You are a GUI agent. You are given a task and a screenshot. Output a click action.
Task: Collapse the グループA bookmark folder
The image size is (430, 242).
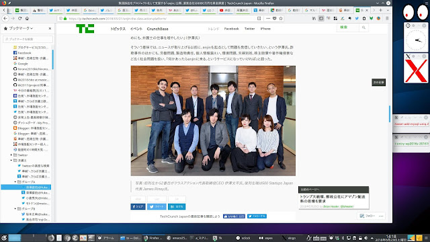click(x=15, y=182)
